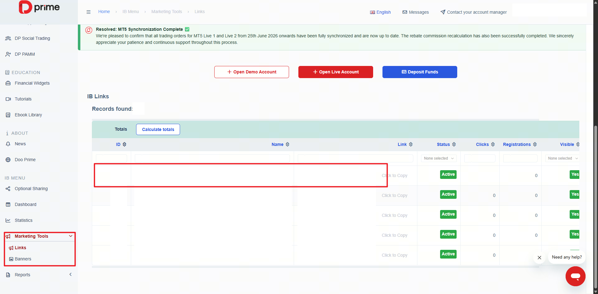Click the DP Social Trading people icon
598x294 pixels.
tap(8, 38)
